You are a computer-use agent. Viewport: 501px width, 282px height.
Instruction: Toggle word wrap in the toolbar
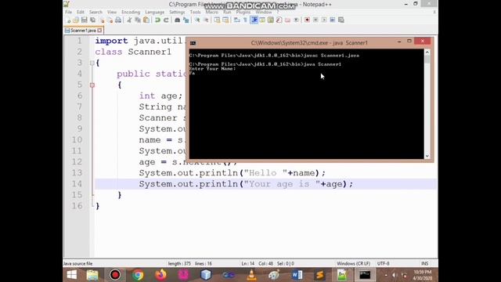(x=236, y=20)
